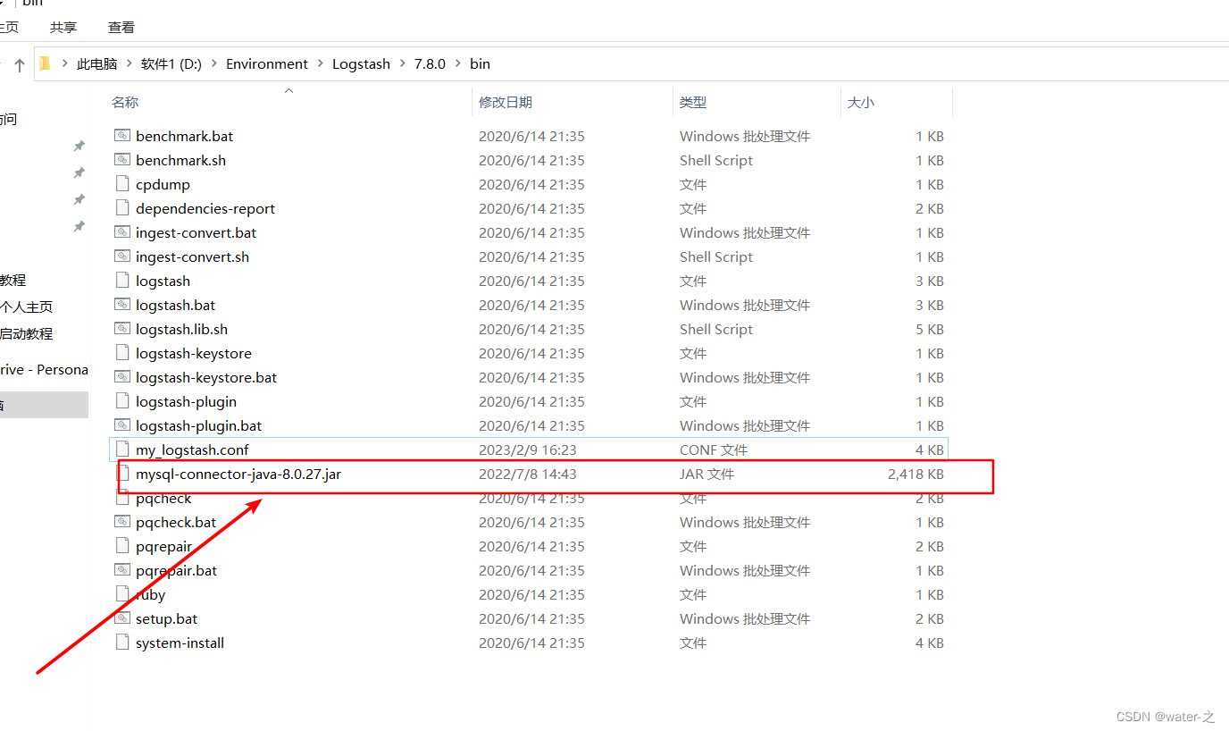1229x731 pixels.
Task: Navigate to 此电脑 in the breadcrumb
Action: pos(97,63)
